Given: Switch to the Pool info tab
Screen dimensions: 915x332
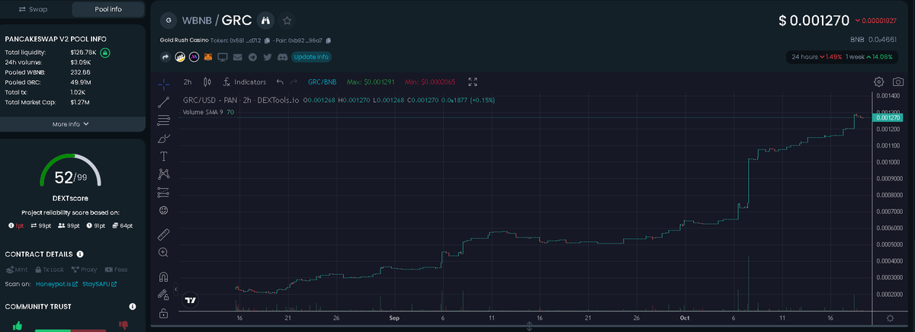Looking at the screenshot, I should pos(107,9).
